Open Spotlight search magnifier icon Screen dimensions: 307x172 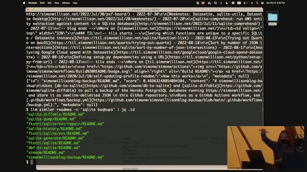257,3
